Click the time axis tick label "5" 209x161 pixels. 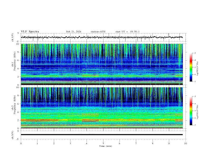point(103,143)
